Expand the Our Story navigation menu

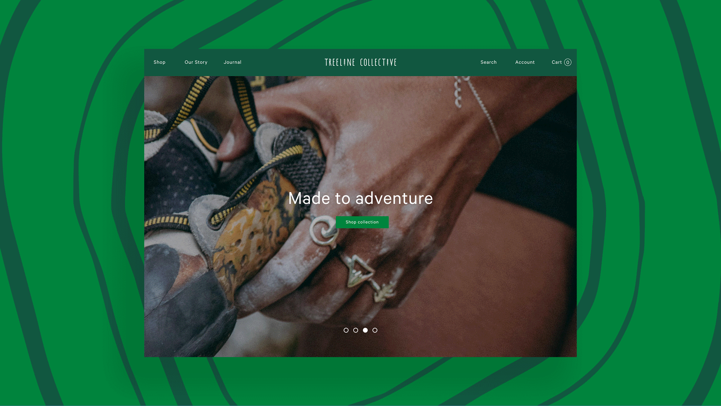point(196,62)
